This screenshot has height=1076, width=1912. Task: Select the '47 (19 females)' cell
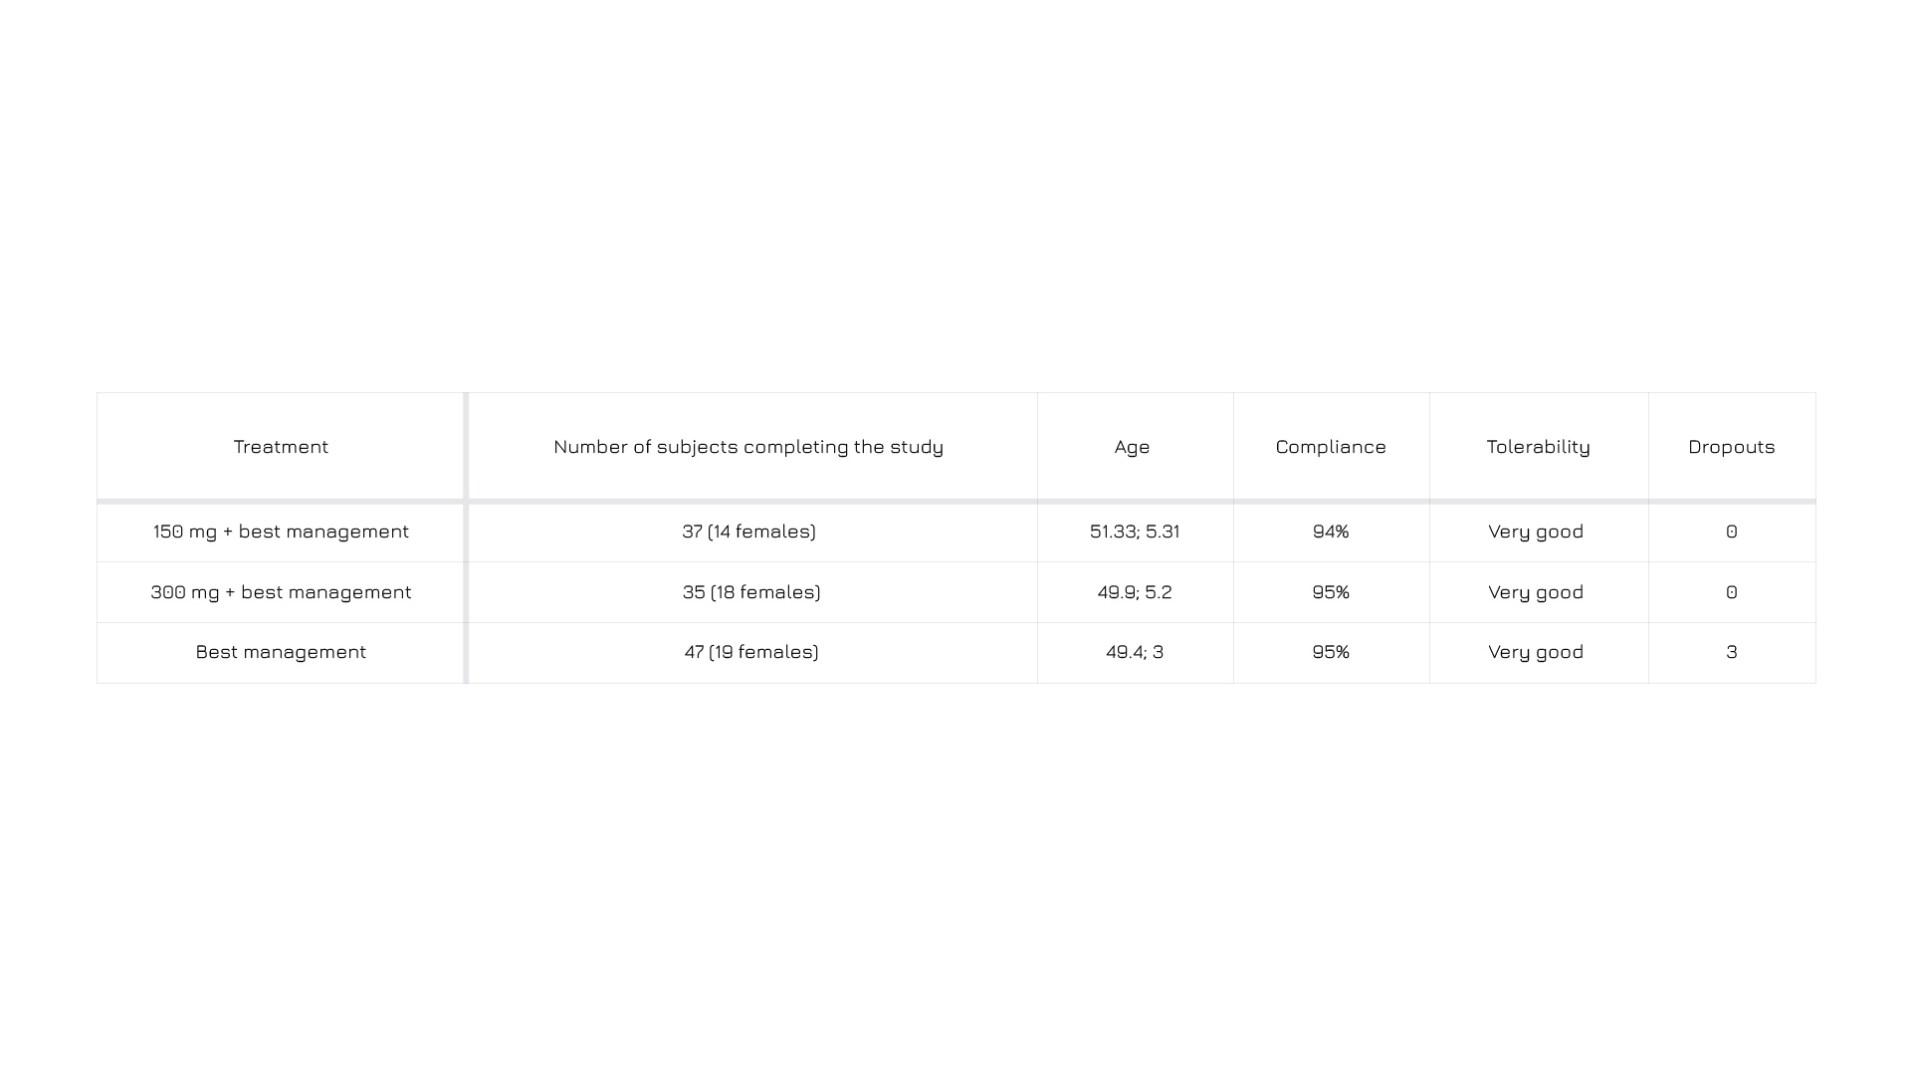[751, 652]
